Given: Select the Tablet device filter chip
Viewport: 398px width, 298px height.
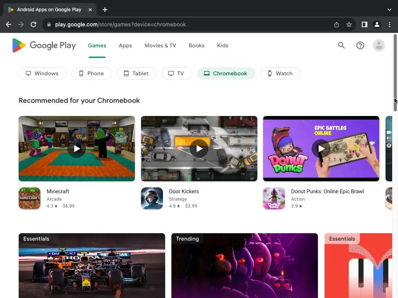Looking at the screenshot, I should [136, 73].
